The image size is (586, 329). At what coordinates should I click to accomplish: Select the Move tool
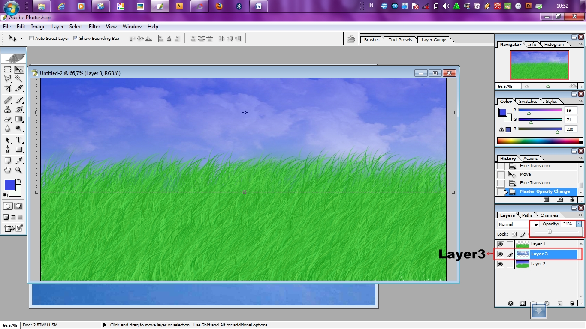18,69
